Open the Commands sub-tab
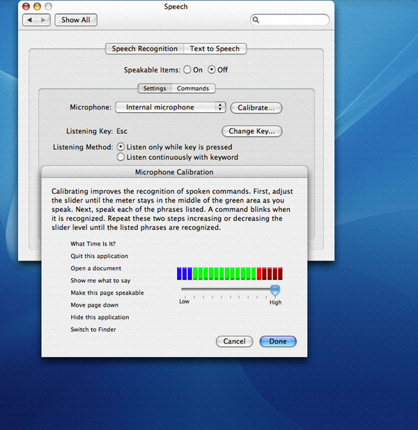The height and width of the screenshot is (430, 418). (x=193, y=89)
